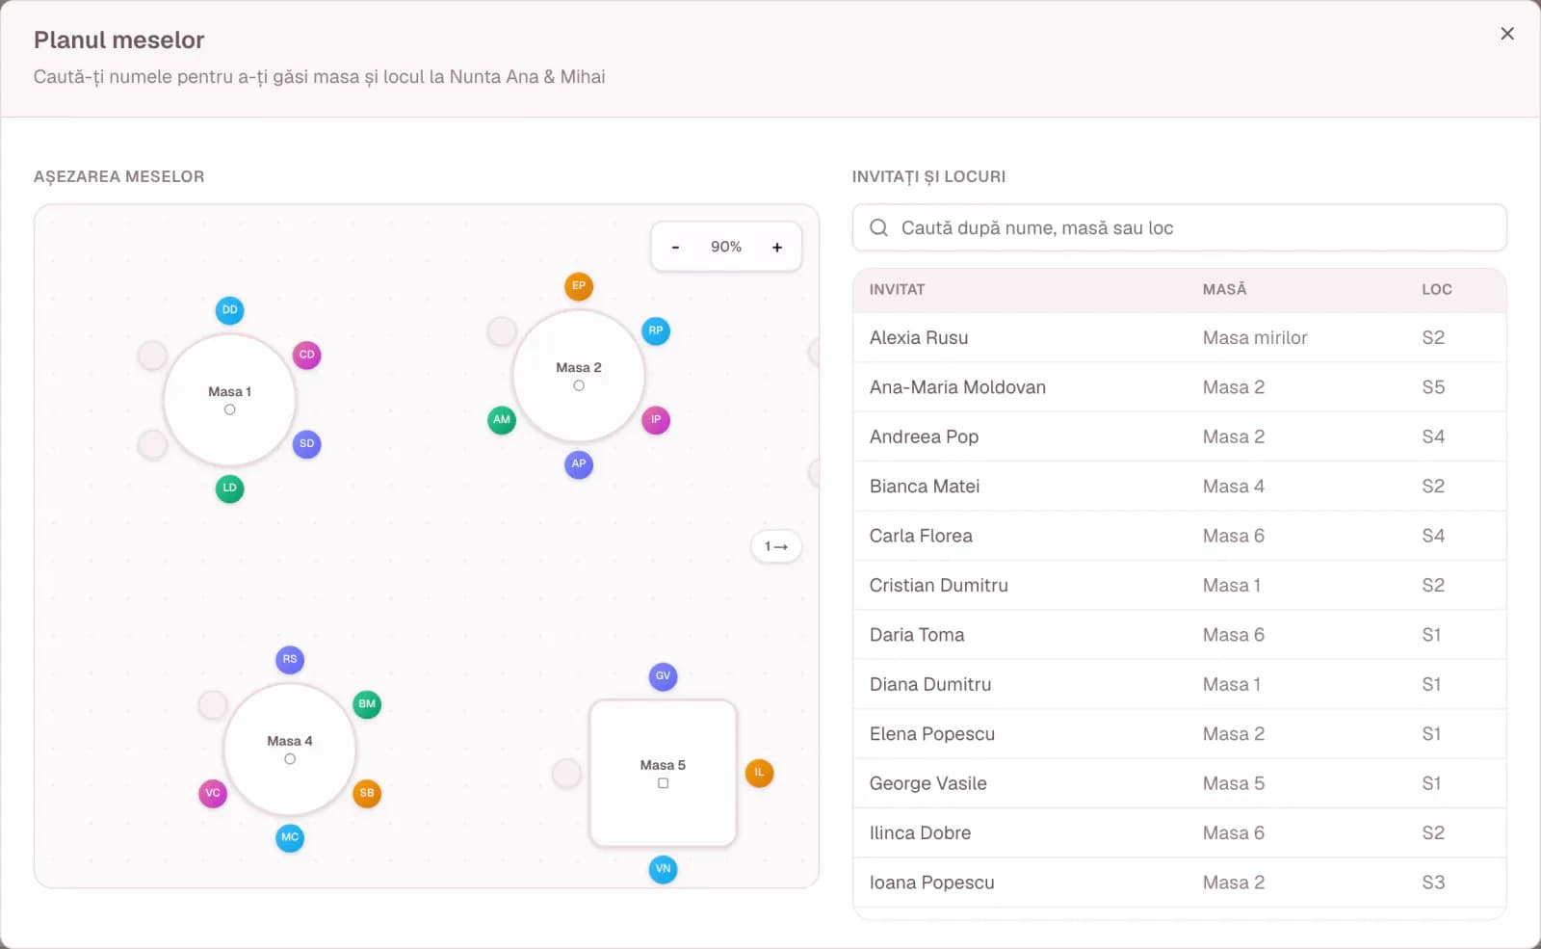Image resolution: width=1541 pixels, height=949 pixels.
Task: Select the RS seat badge at Masa 4
Action: [290, 660]
